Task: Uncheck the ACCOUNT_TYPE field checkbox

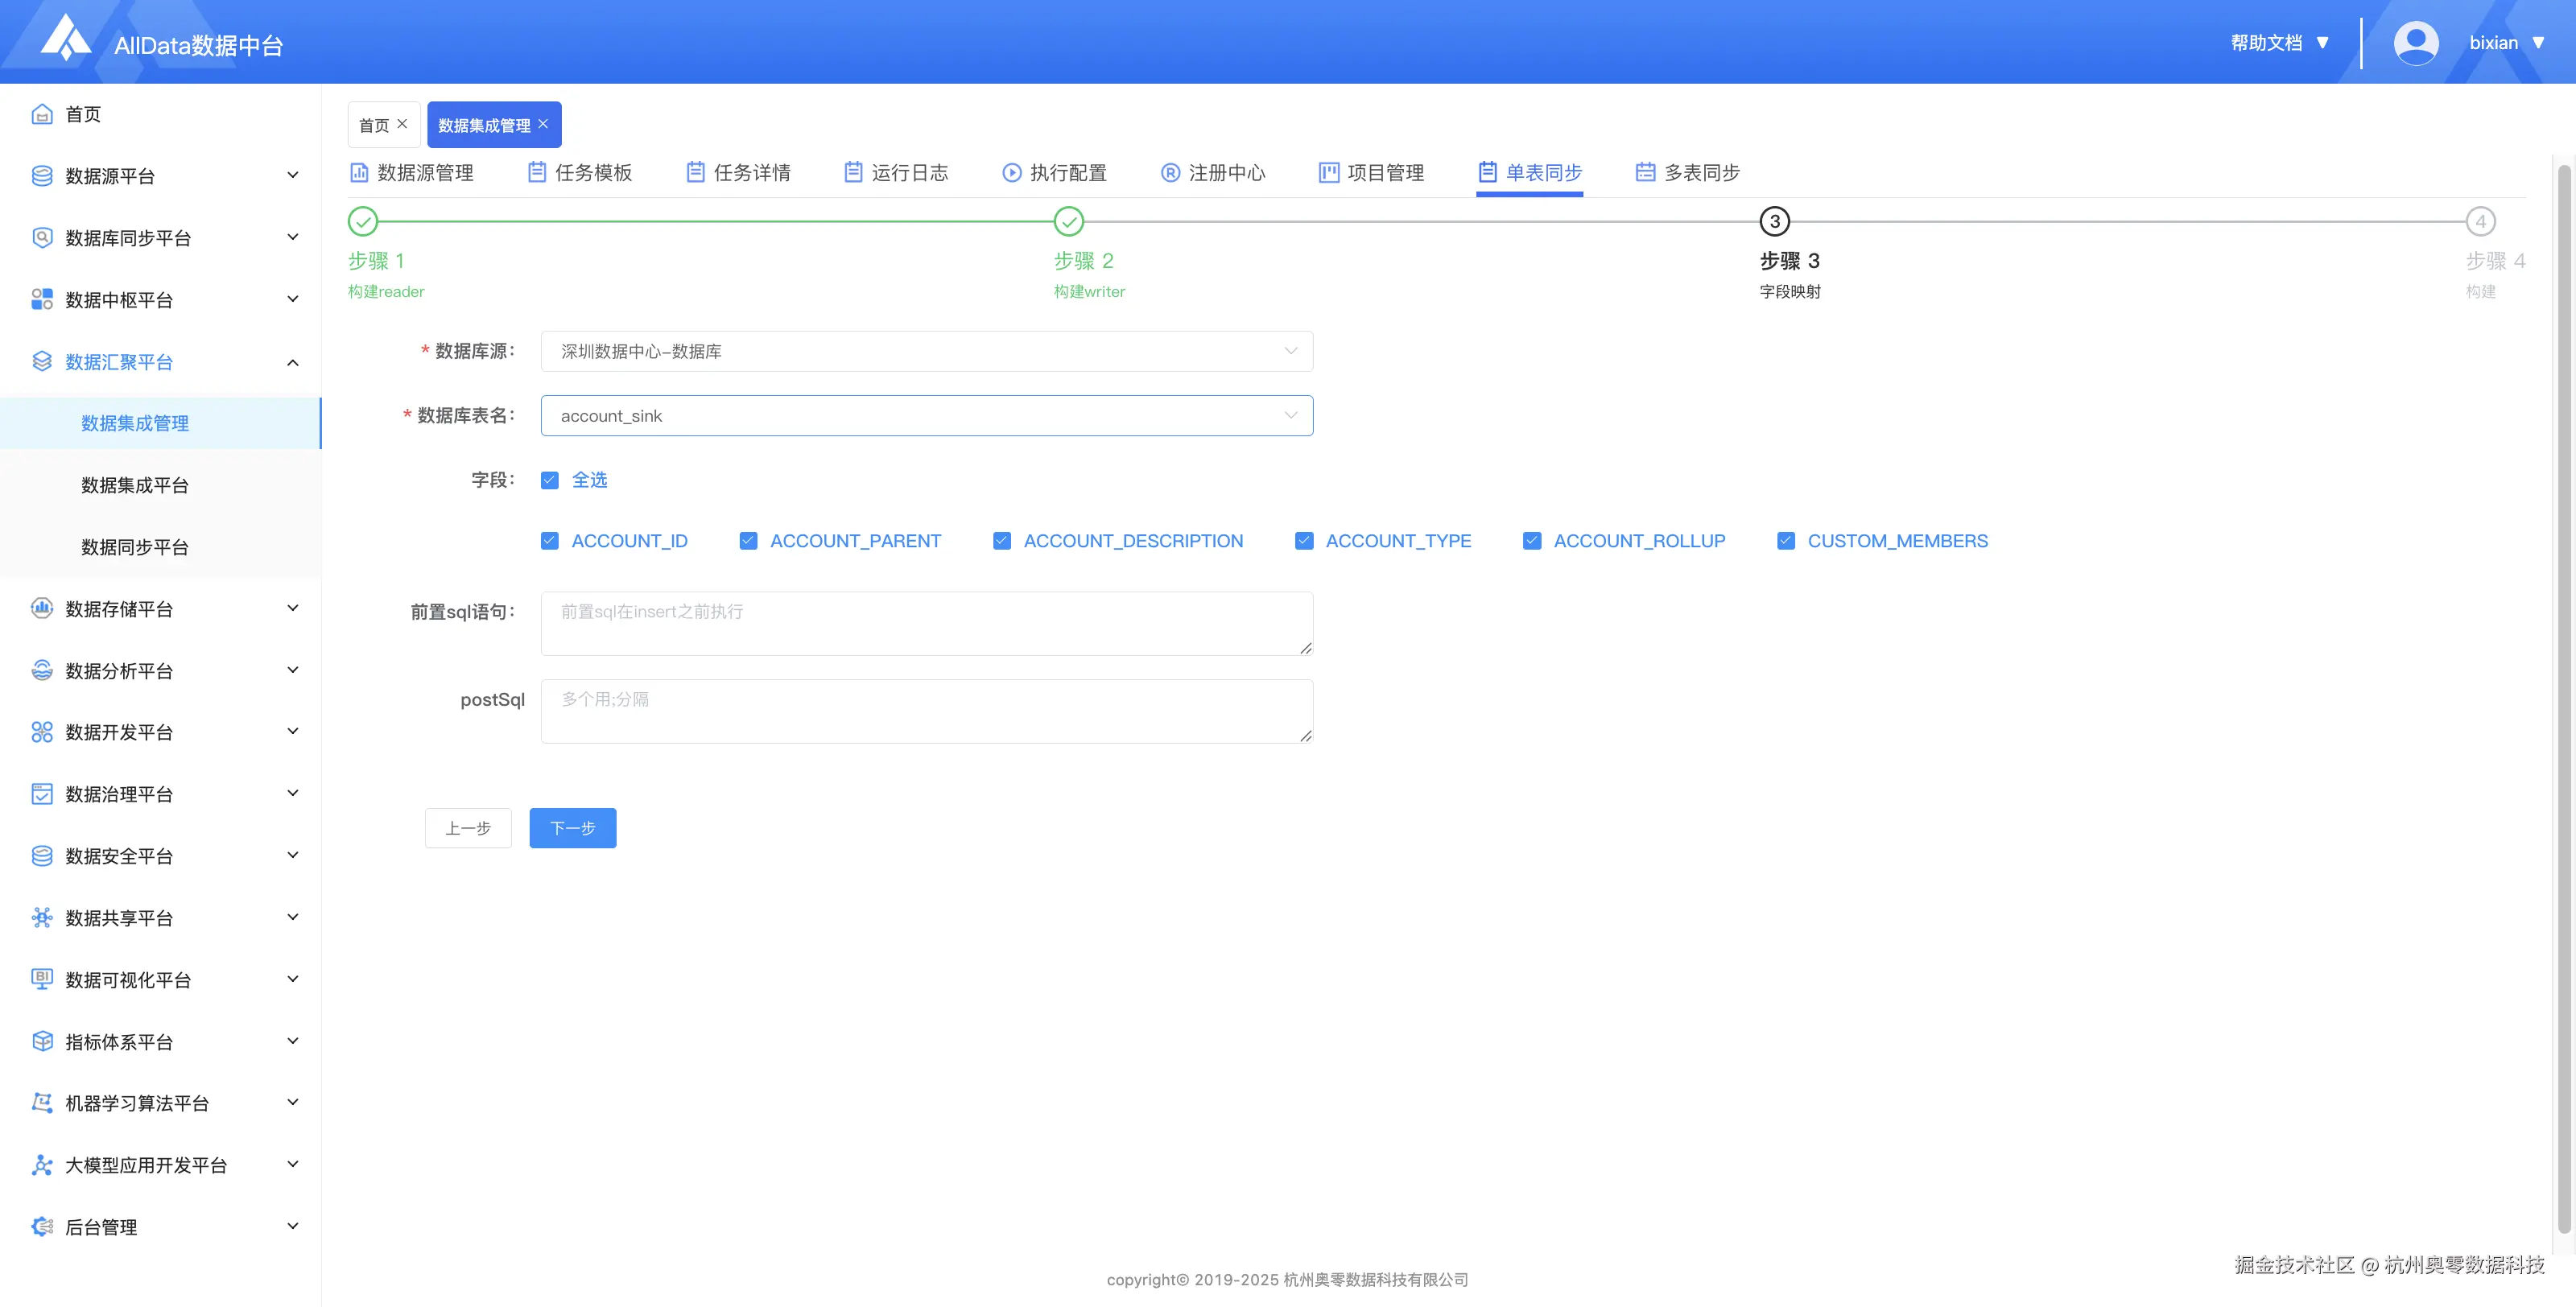Action: click(x=1304, y=542)
